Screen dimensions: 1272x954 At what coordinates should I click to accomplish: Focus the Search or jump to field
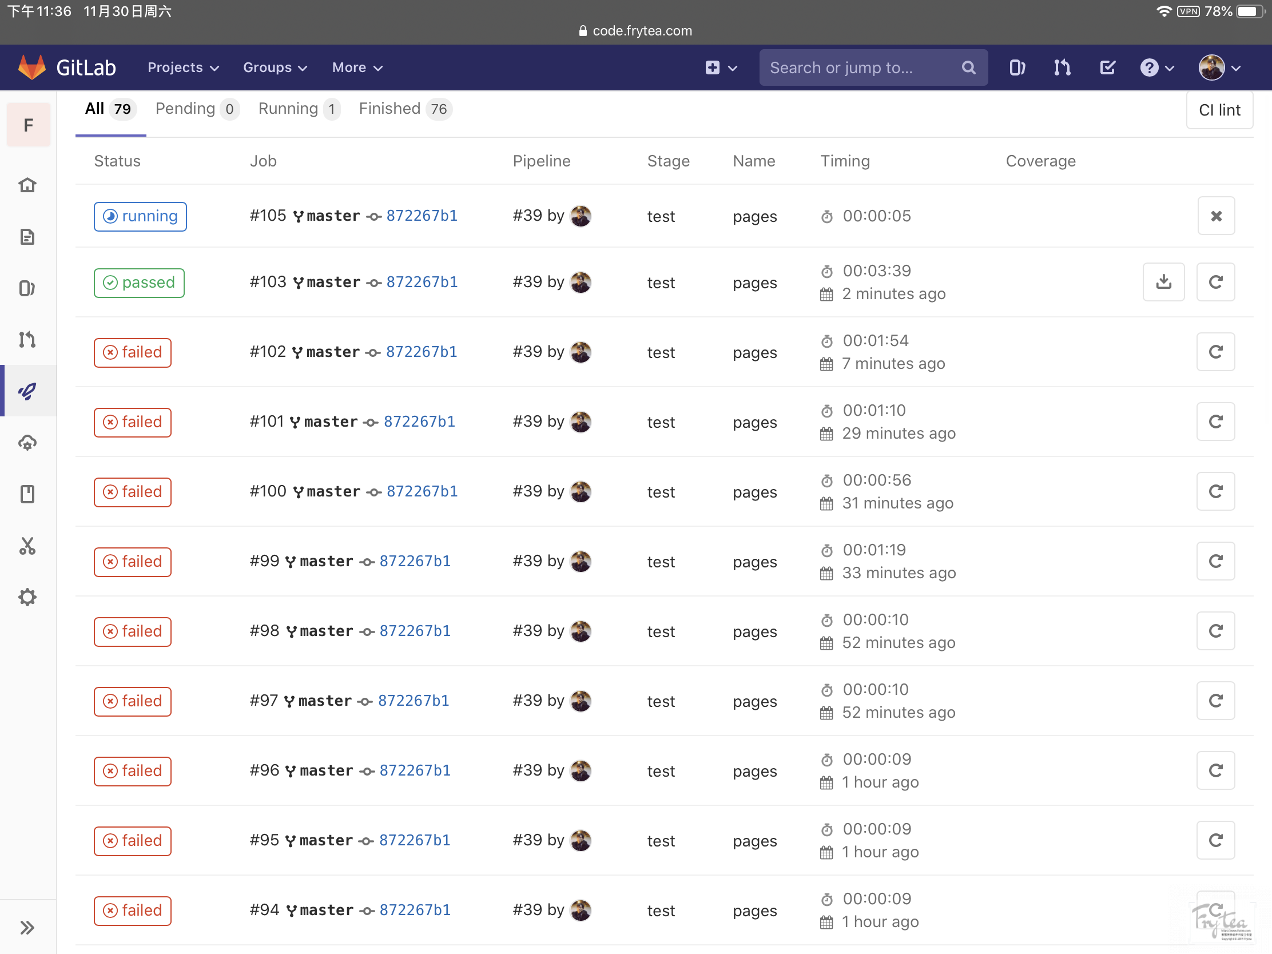pyautogui.click(x=861, y=68)
